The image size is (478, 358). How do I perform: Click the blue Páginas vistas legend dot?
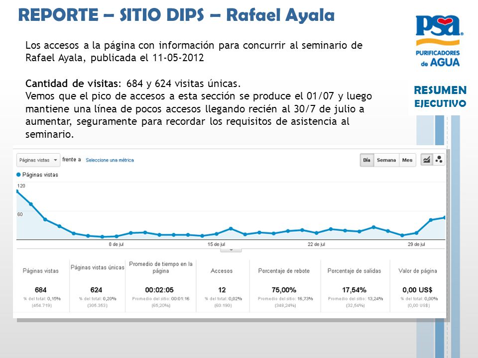pos(18,175)
